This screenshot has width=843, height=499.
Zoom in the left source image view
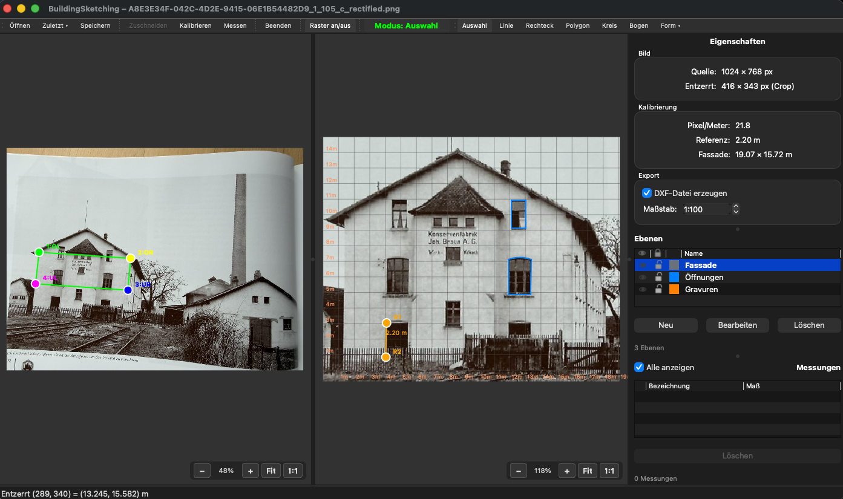[250, 471]
